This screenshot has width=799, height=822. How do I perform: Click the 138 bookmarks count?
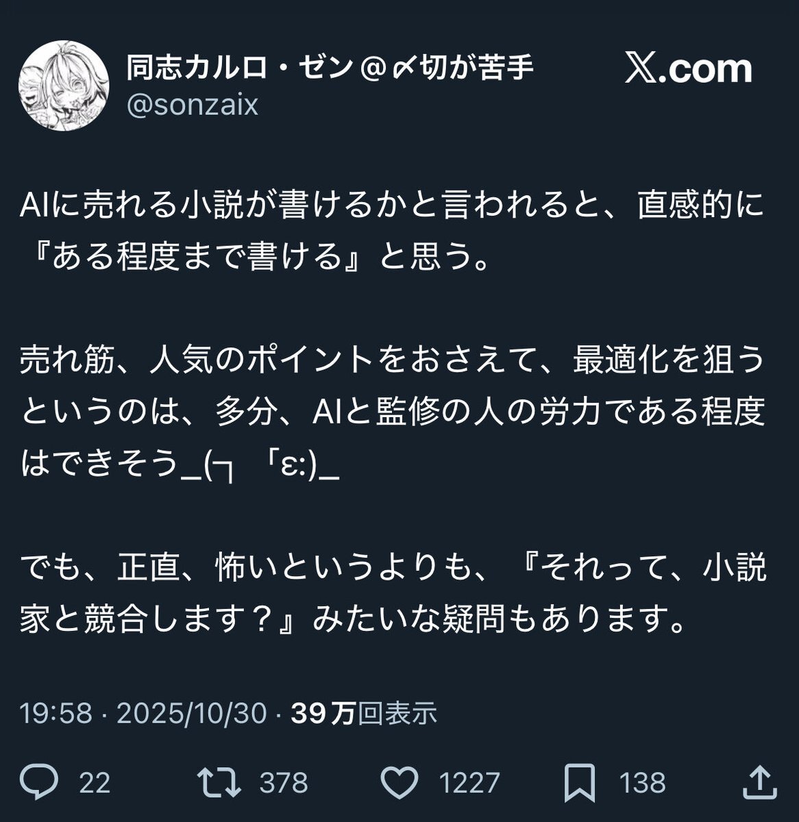click(x=643, y=782)
